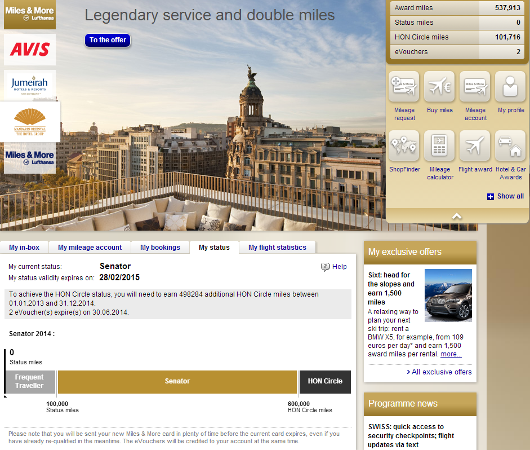This screenshot has height=450, width=530.
Task: Expand tools with Show all
Action: (x=505, y=196)
